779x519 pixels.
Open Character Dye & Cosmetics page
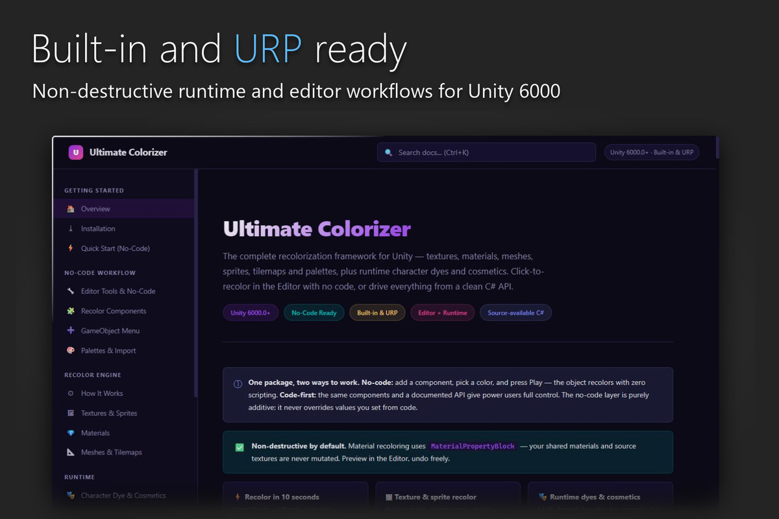tap(123, 496)
